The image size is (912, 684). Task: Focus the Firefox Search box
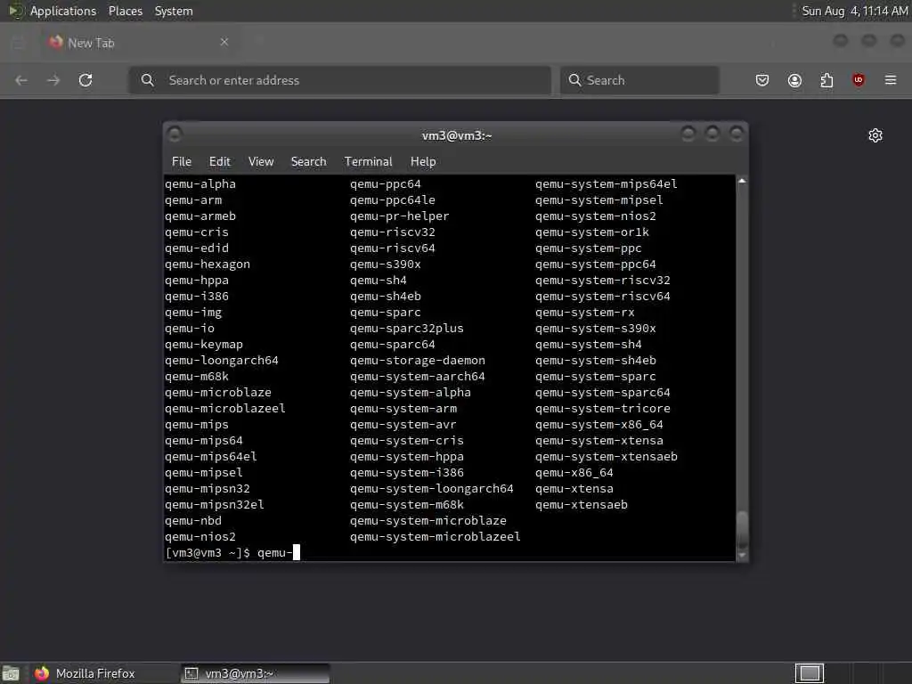639,80
